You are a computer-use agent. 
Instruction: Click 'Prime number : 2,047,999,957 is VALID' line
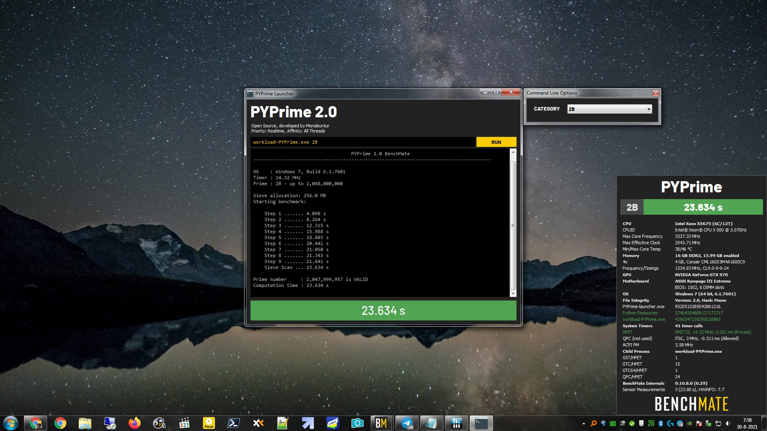coord(310,279)
